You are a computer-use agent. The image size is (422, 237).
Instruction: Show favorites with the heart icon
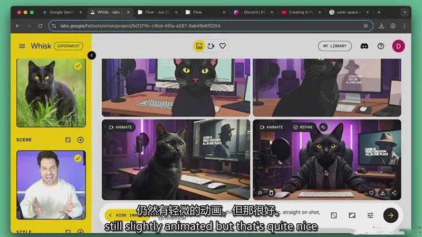(223, 46)
